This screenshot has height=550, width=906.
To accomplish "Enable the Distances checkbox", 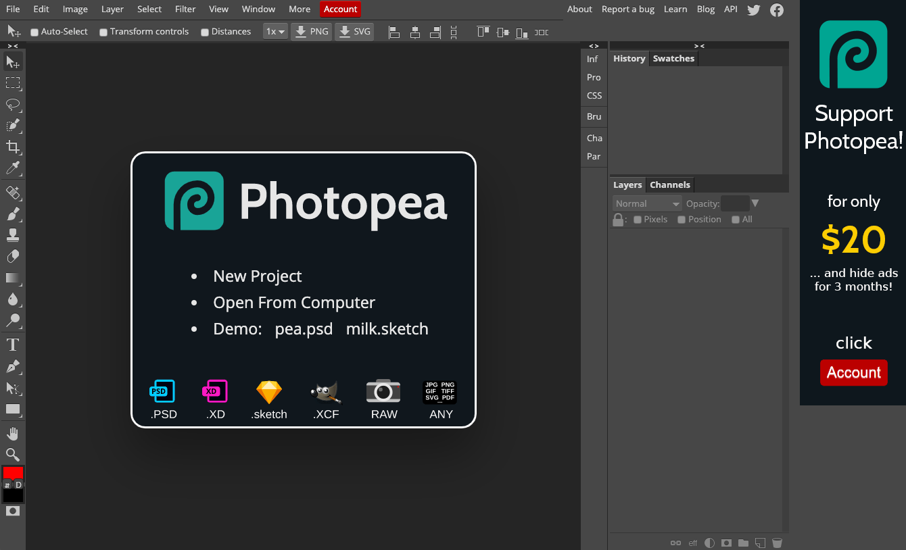I will pos(205,32).
